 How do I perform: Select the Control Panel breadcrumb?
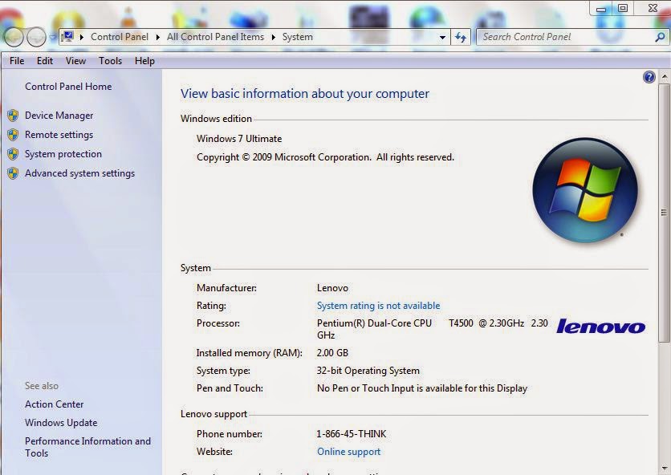coord(120,37)
